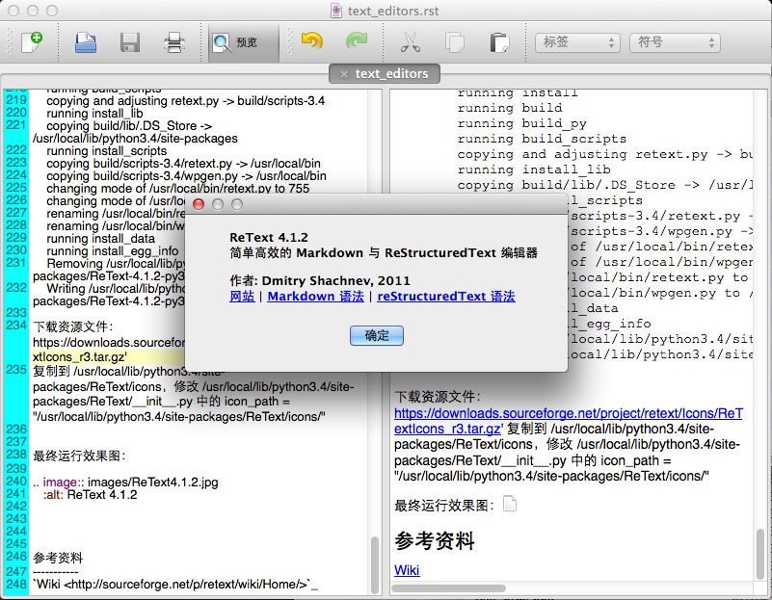772x600 pixels.
Task: Click the 参考资料 heading in preview
Action: click(x=435, y=541)
